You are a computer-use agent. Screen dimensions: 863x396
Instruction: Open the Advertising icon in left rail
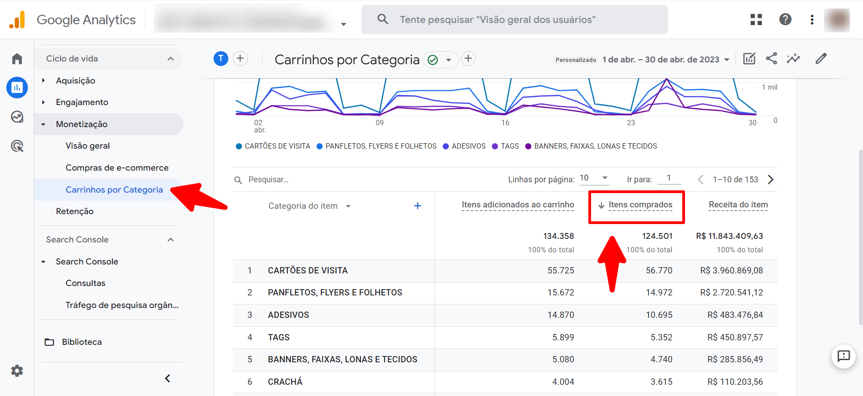point(17,146)
